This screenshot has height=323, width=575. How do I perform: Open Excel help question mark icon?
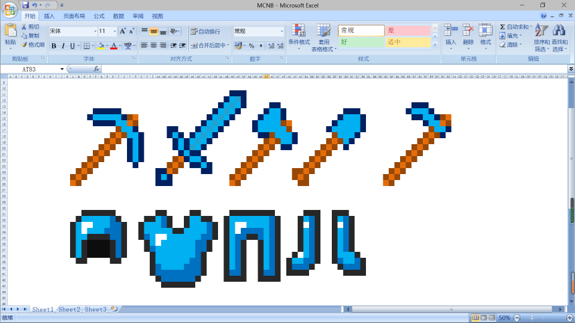click(x=543, y=16)
